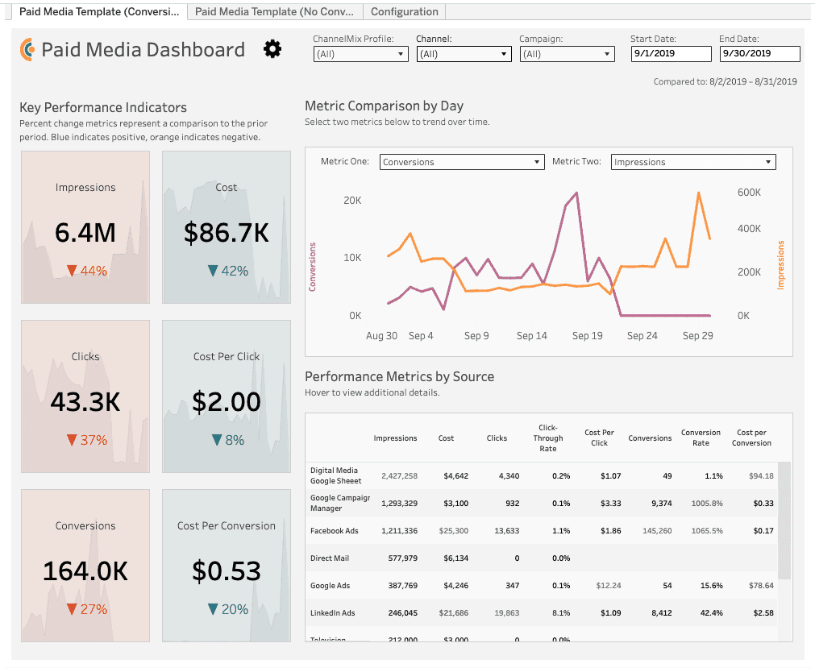Click the table's vertical scrollbar thumb
The image size is (815, 668).
coord(784,521)
